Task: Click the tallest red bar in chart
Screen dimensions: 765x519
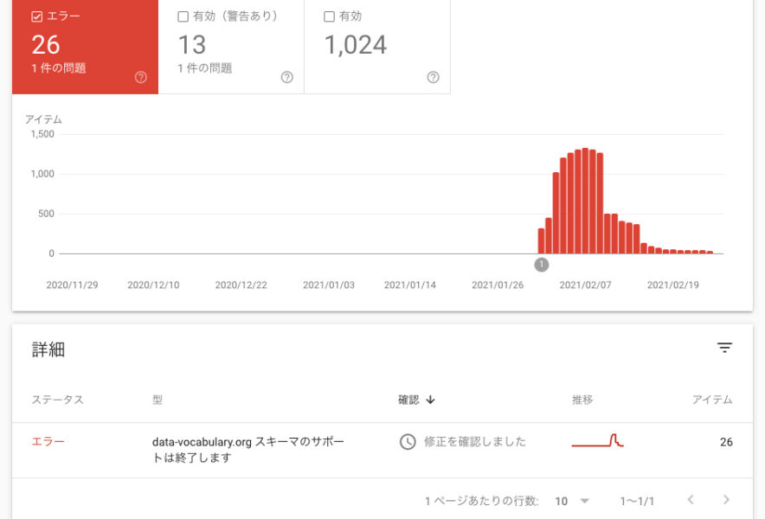Action: coord(585,201)
